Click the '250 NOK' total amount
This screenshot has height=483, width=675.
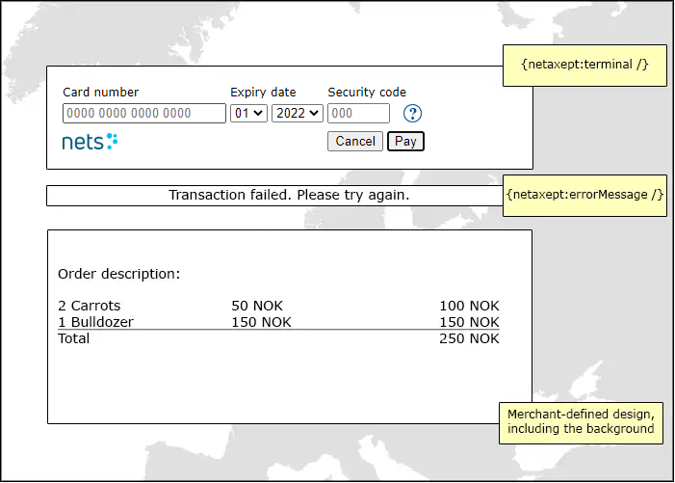(469, 338)
